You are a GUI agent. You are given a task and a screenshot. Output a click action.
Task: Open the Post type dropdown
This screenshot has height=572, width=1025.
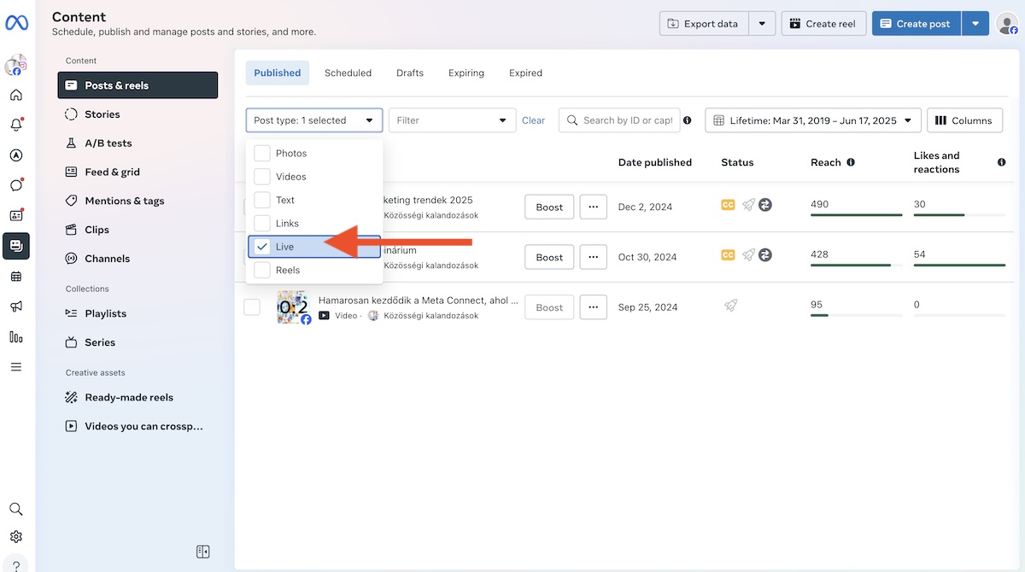click(x=314, y=120)
